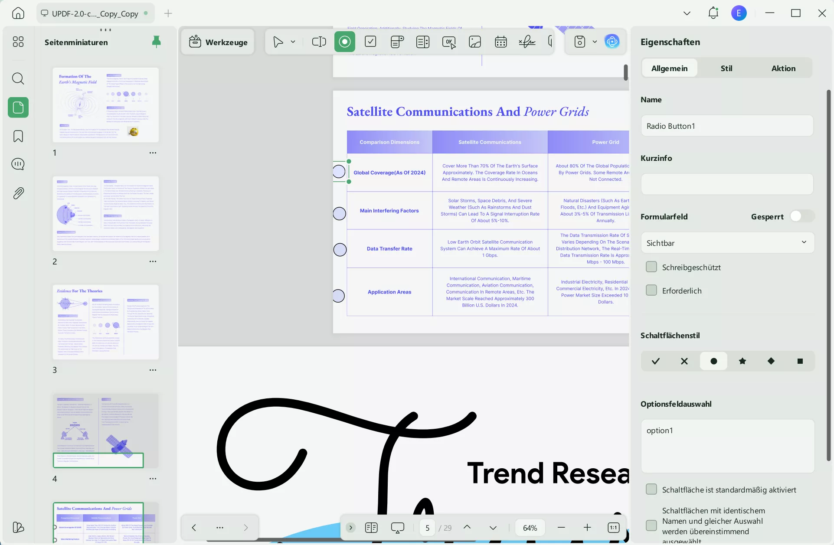Image resolution: width=834 pixels, height=545 pixels.
Task: Click the search magnifier icon
Action: point(18,78)
